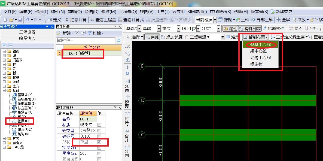Toggle the 砼类型 attach checkbox
Viewport: 323px width, 161px height.
tap(99, 130)
